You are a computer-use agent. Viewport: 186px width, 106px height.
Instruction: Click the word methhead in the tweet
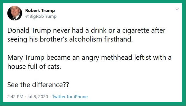coord(117,58)
